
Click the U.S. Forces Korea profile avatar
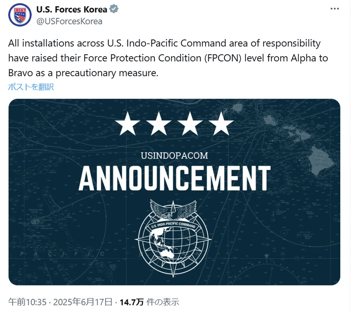(20, 15)
